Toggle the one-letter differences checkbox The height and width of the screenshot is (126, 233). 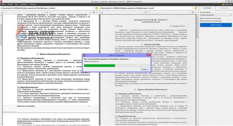click(201, 21)
